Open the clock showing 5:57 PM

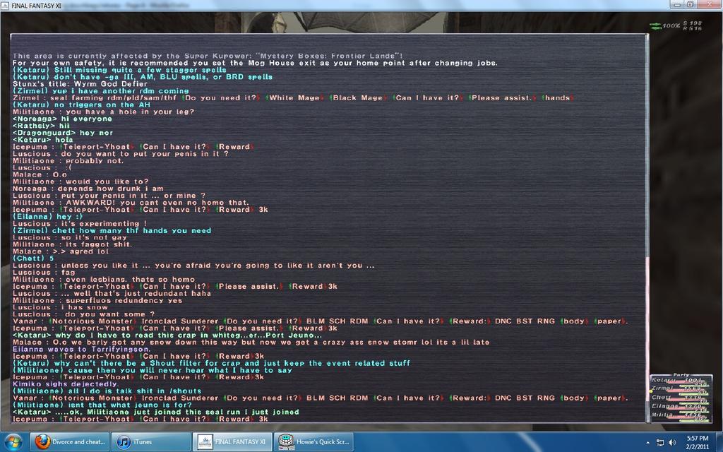click(x=697, y=442)
